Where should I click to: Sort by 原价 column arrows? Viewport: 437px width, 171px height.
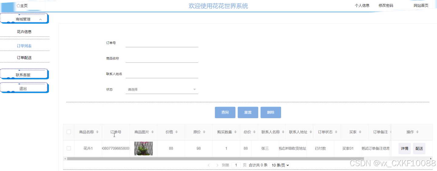click(x=204, y=132)
